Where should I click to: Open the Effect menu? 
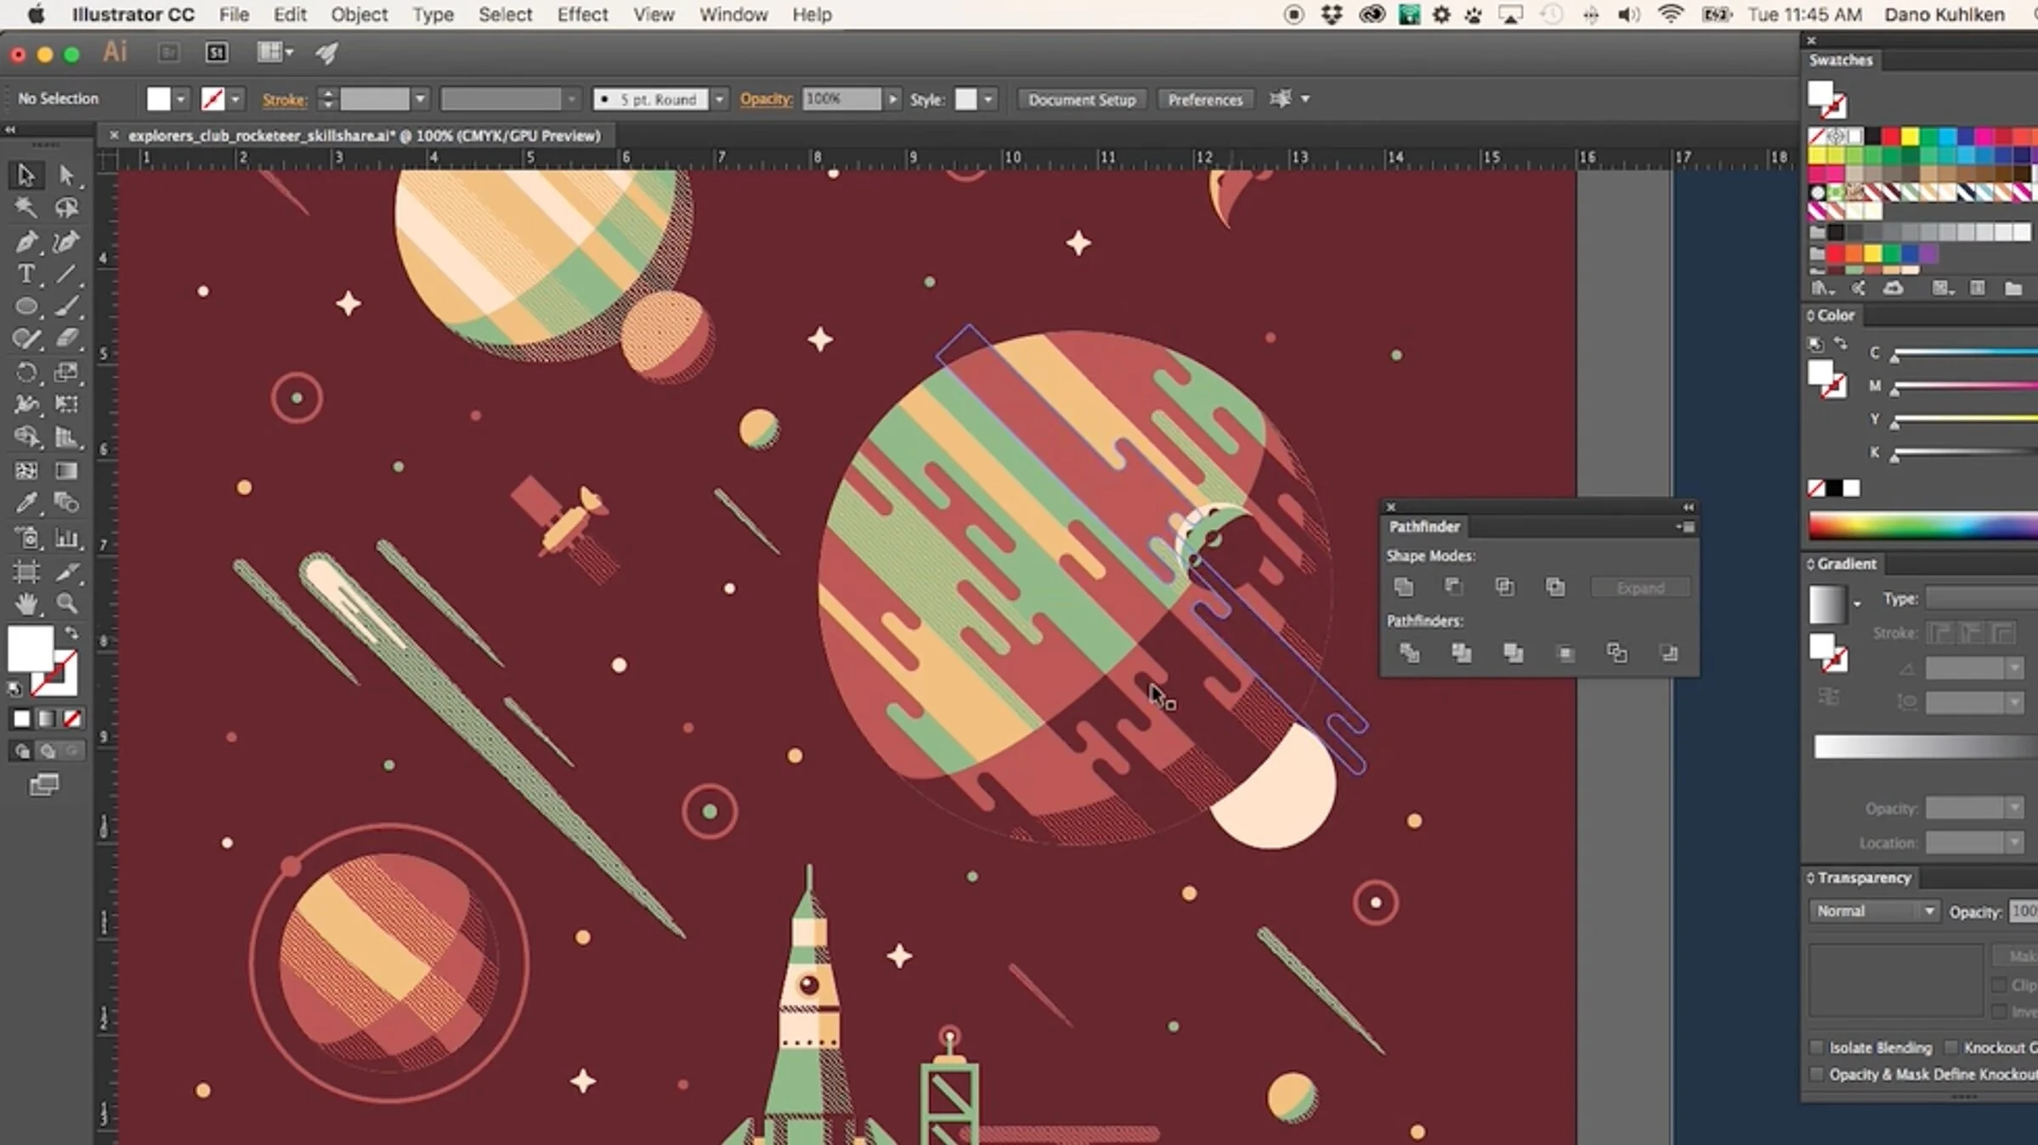tap(582, 14)
